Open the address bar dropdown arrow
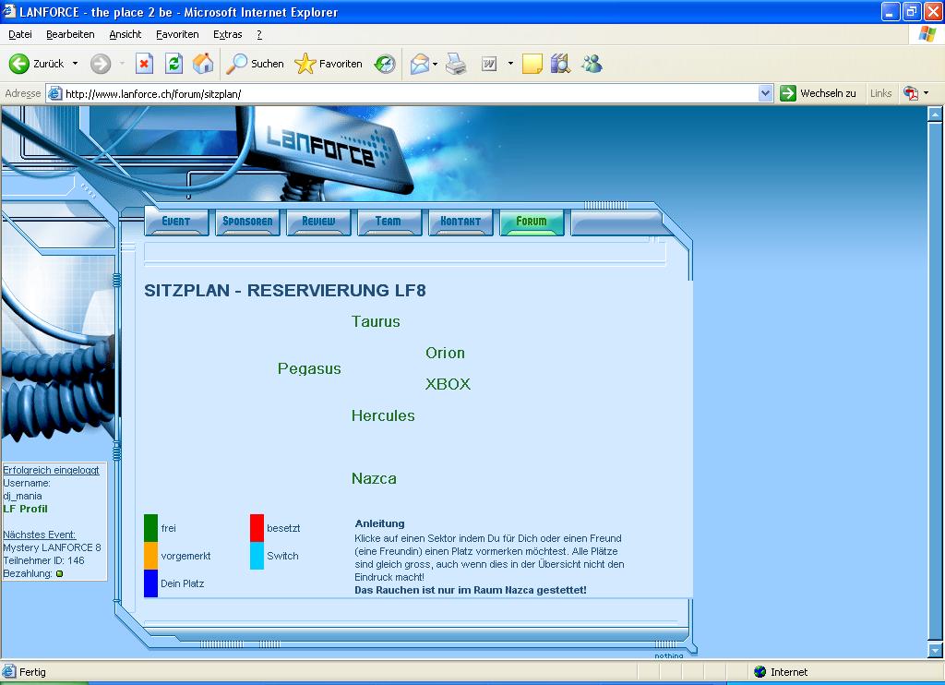 coord(765,93)
